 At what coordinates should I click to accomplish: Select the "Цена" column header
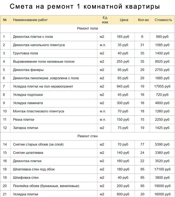[124, 20]
